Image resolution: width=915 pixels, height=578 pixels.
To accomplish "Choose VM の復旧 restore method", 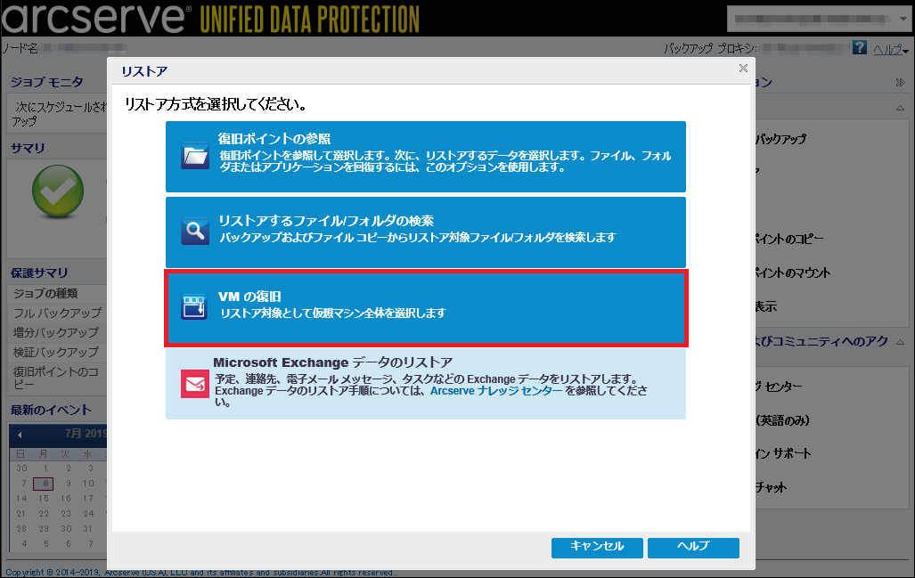I will tap(425, 308).
